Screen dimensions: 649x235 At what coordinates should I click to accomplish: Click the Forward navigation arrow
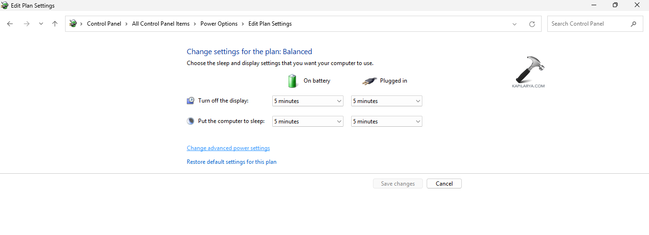pos(27,24)
